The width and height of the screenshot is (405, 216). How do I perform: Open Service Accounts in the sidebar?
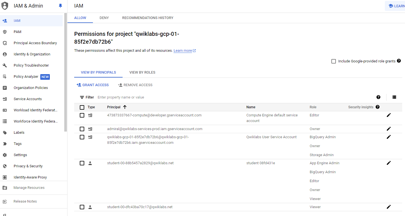[x=31, y=99]
